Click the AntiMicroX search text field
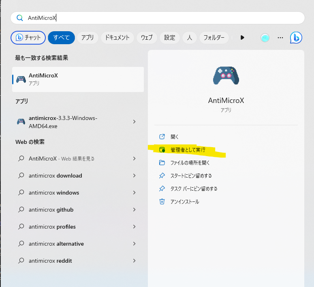The width and height of the screenshot is (314, 287). (x=157, y=18)
